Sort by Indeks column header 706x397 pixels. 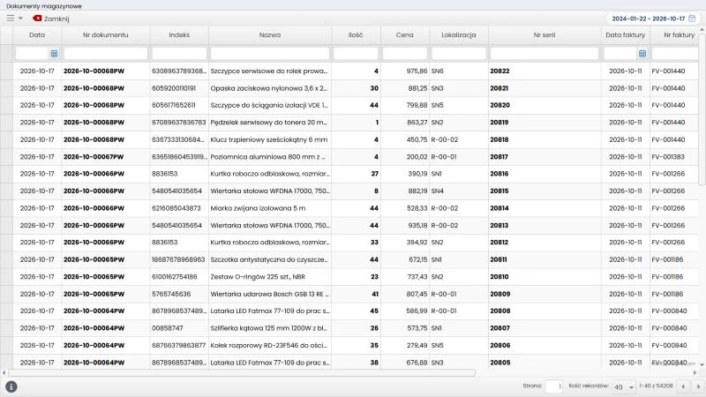(x=179, y=34)
